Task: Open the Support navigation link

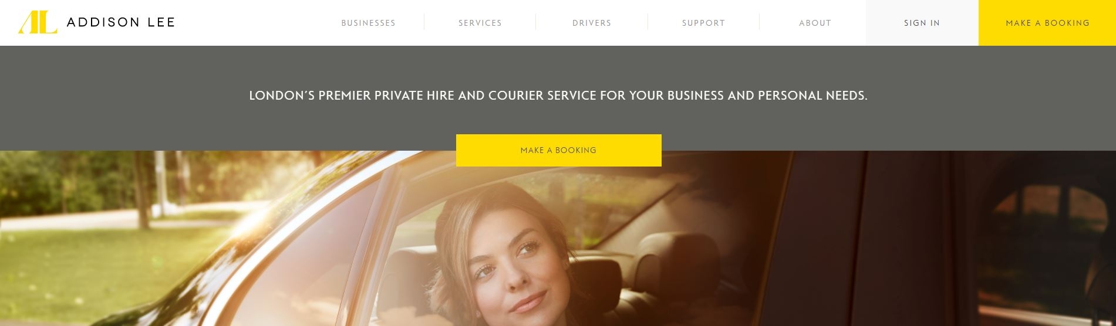Action: [x=703, y=23]
